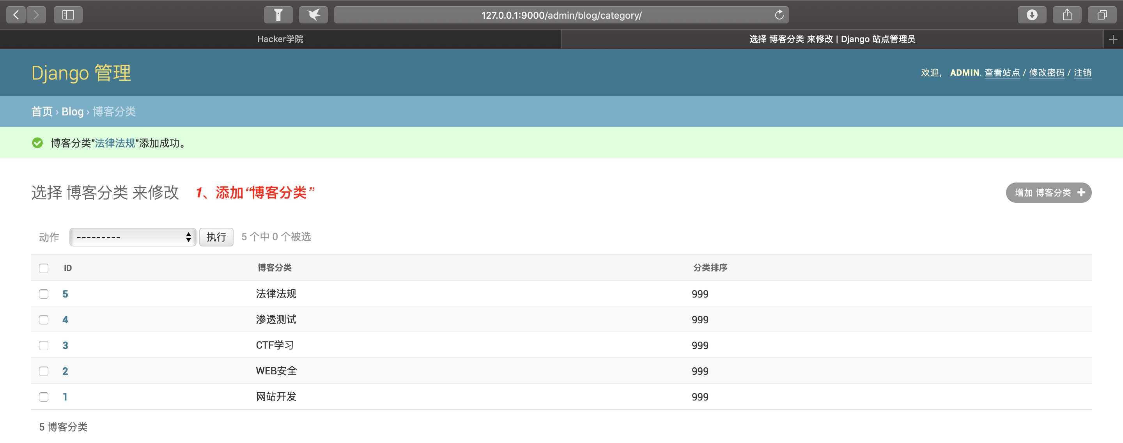Image resolution: width=1123 pixels, height=443 pixels.
Task: Open the 查看站点 link
Action: (x=1002, y=73)
